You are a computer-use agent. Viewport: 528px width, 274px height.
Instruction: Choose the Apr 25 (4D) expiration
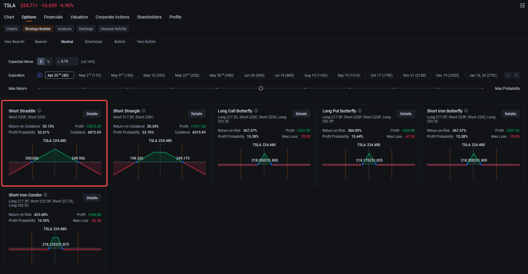(x=60, y=75)
